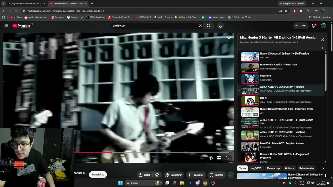This screenshot has width=333, height=187.
Task: Open the Windows Start menu
Action: [x=120, y=183]
